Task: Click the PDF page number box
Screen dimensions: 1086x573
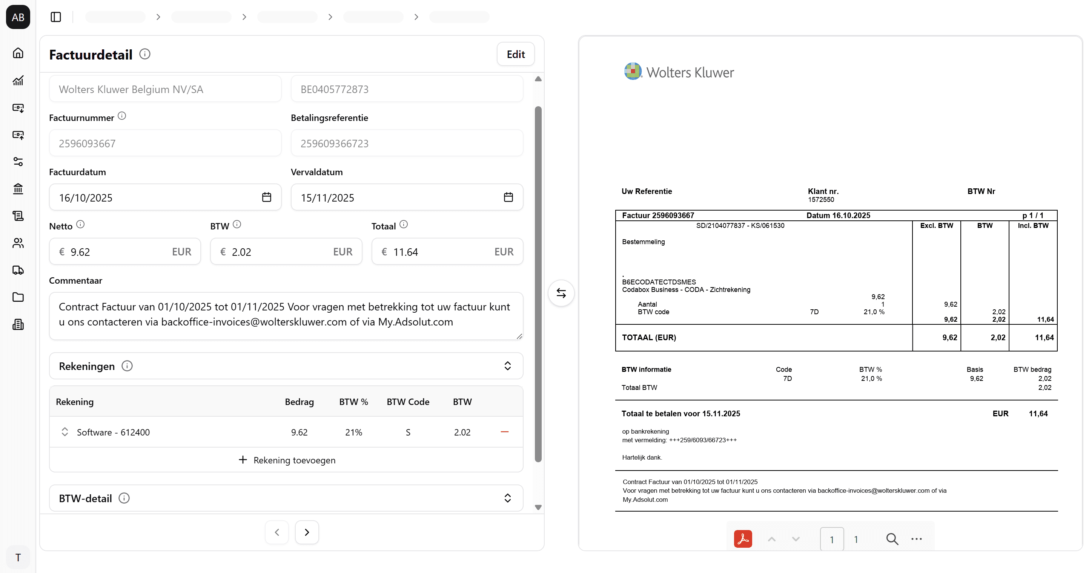Action: click(x=832, y=539)
